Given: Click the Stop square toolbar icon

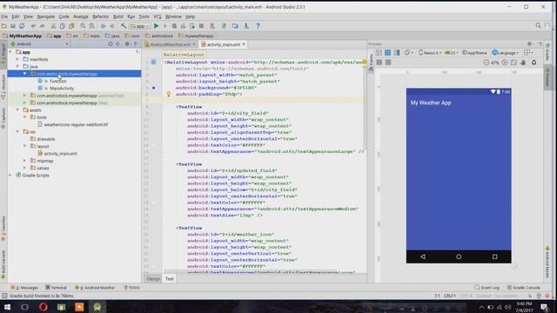Looking at the screenshot, I should [x=201, y=26].
